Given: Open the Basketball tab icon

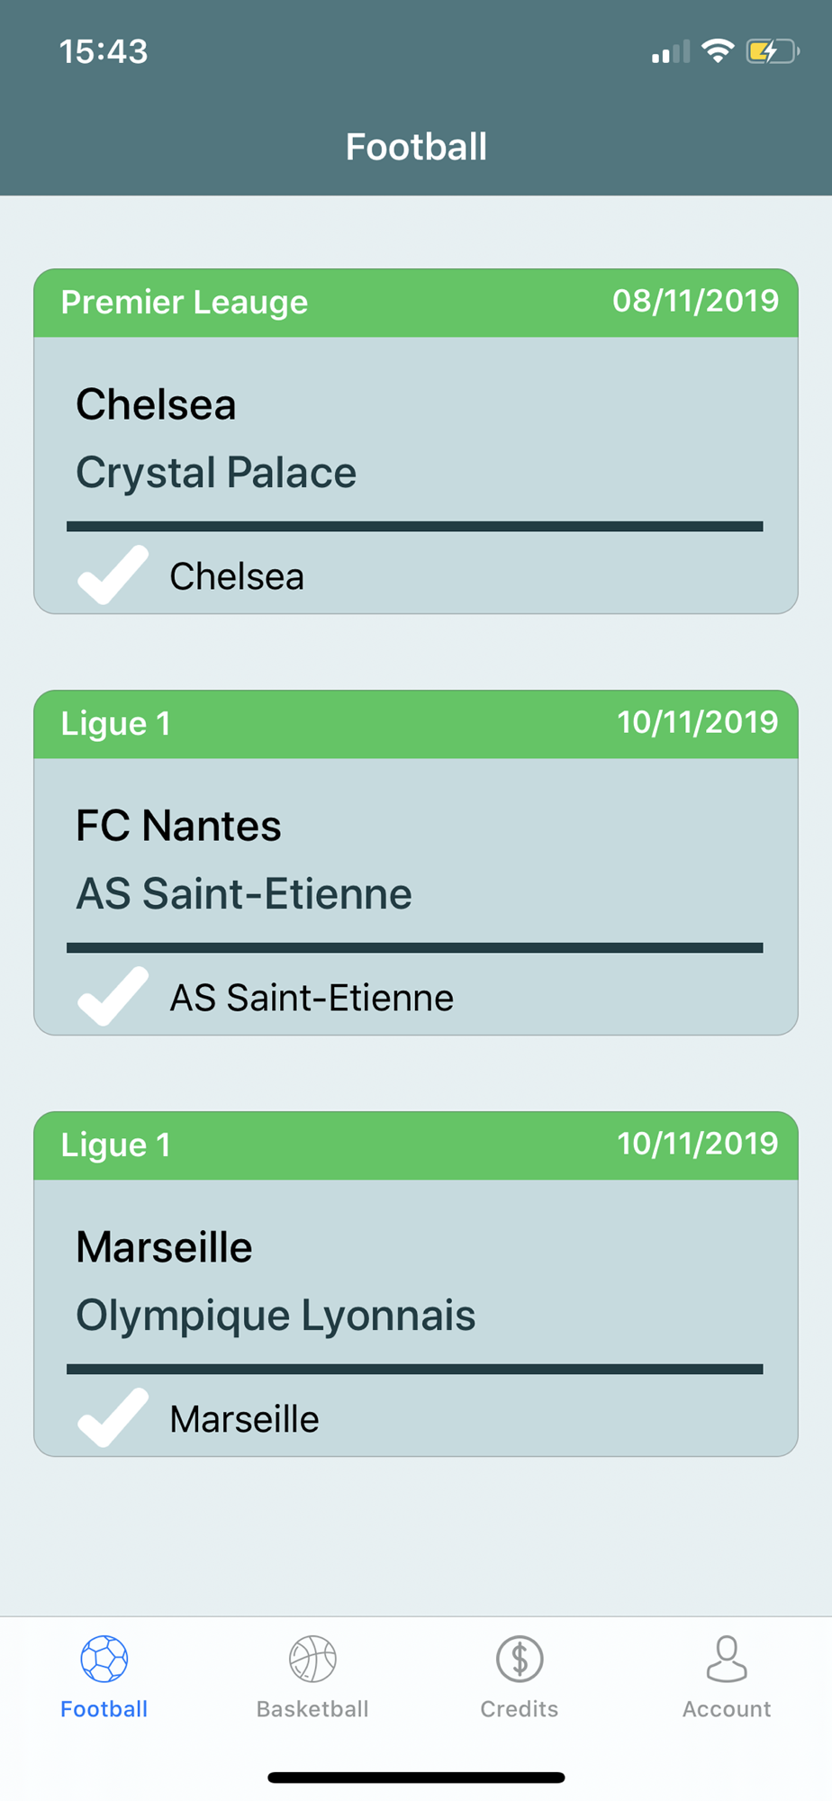Looking at the screenshot, I should (x=312, y=1659).
